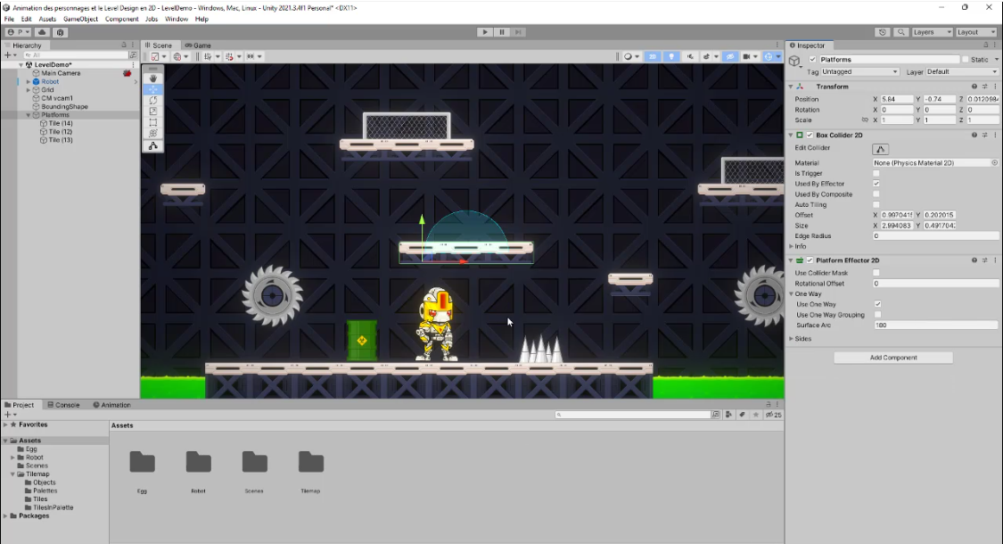
Task: Open the Layout dropdown in the top right
Action: coord(974,31)
